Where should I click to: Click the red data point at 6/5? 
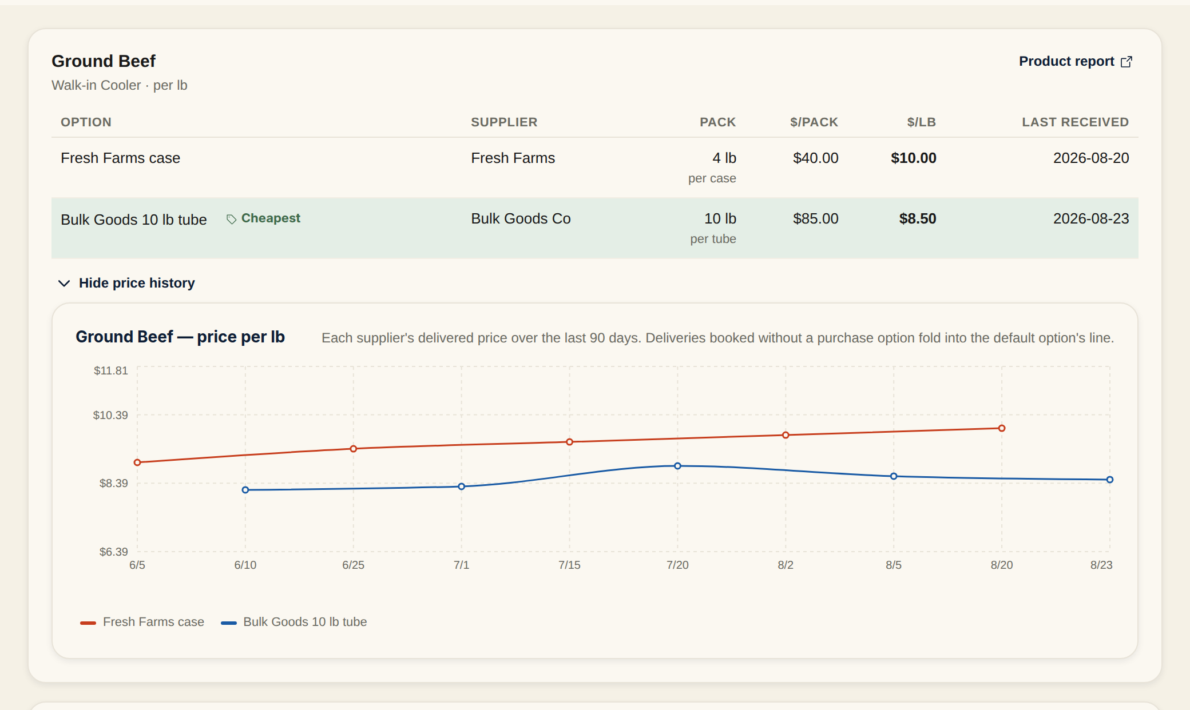(137, 462)
